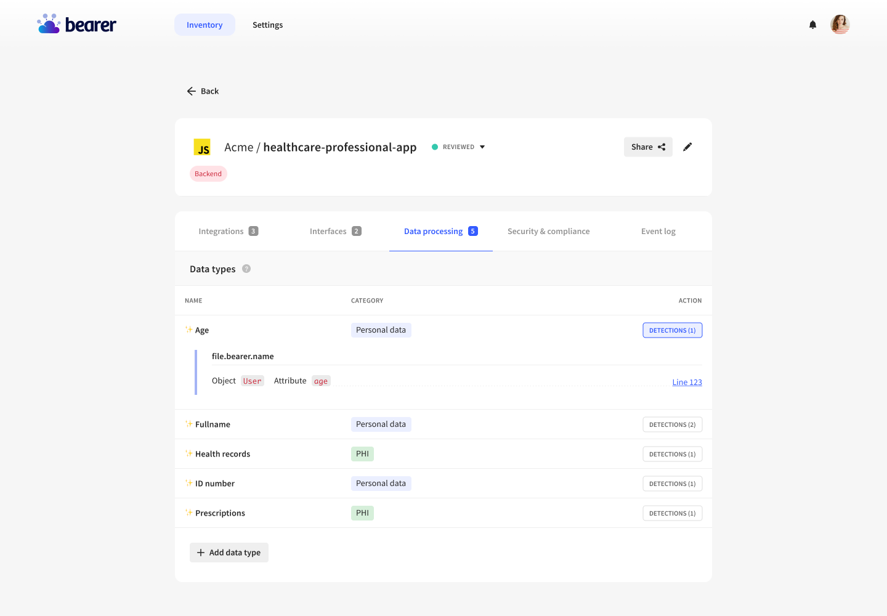Switch to the Integrations tab

pos(228,232)
